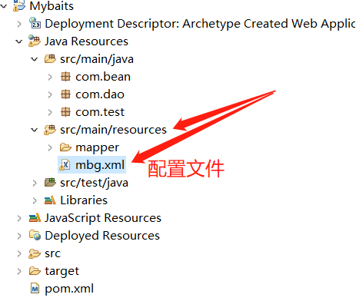Click the src folder icon
This screenshot has height=301, width=356.
(35, 253)
